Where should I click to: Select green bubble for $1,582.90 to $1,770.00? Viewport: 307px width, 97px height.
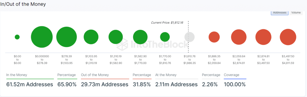[140, 37]
